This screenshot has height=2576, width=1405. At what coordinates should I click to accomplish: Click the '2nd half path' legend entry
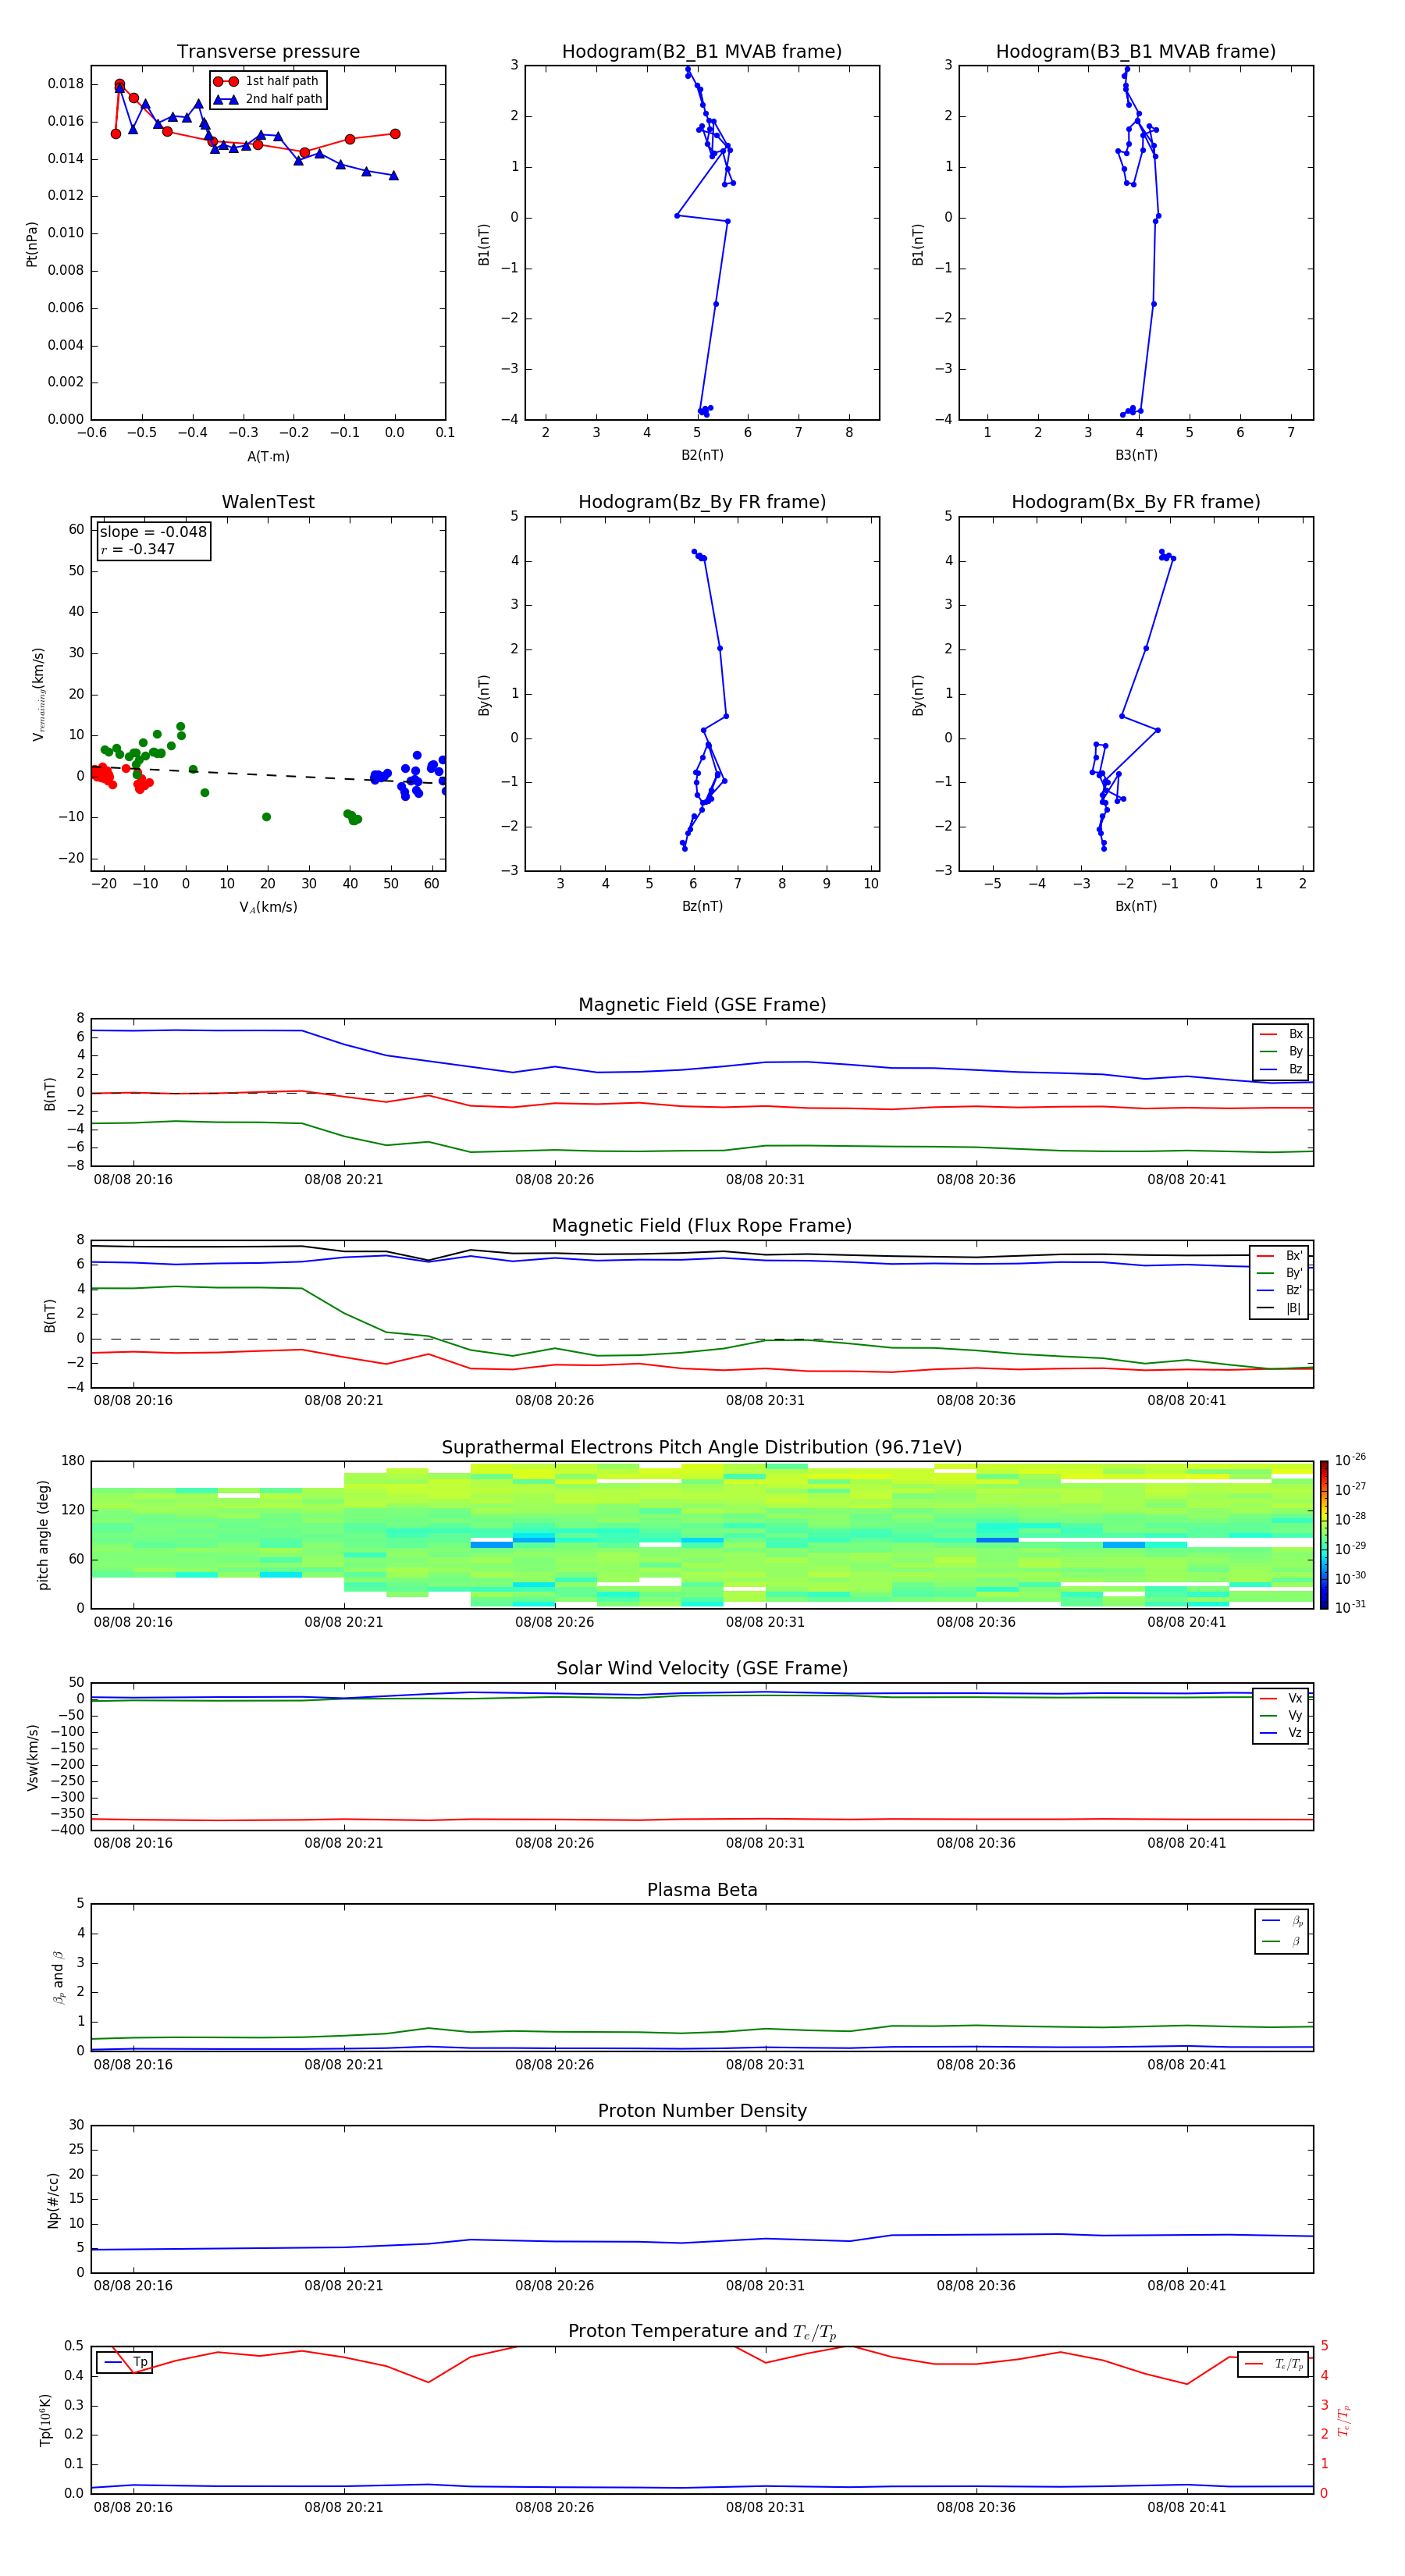(x=268, y=99)
